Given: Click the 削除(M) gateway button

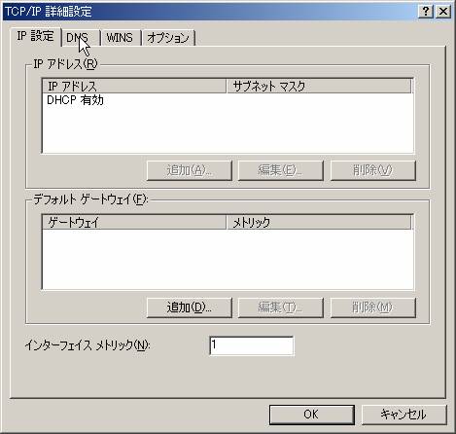Looking at the screenshot, I should pyautogui.click(x=372, y=307).
